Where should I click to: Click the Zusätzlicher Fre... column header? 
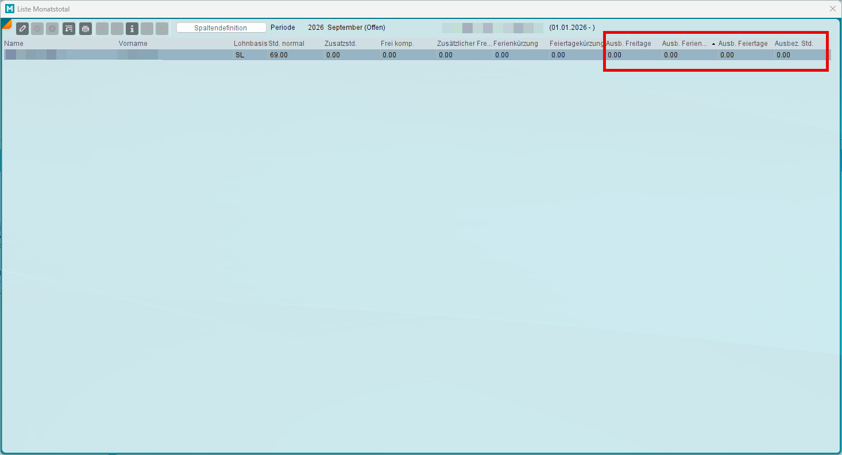465,44
